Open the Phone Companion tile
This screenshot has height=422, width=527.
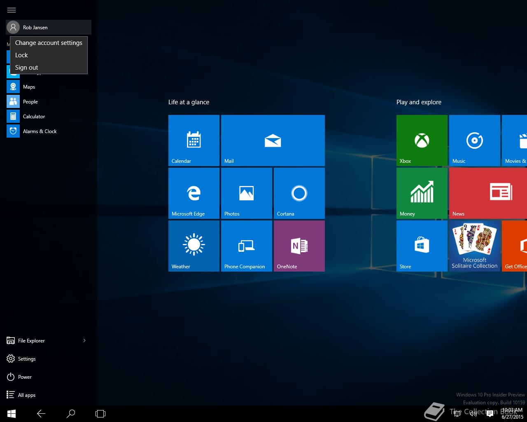pyautogui.click(x=247, y=246)
